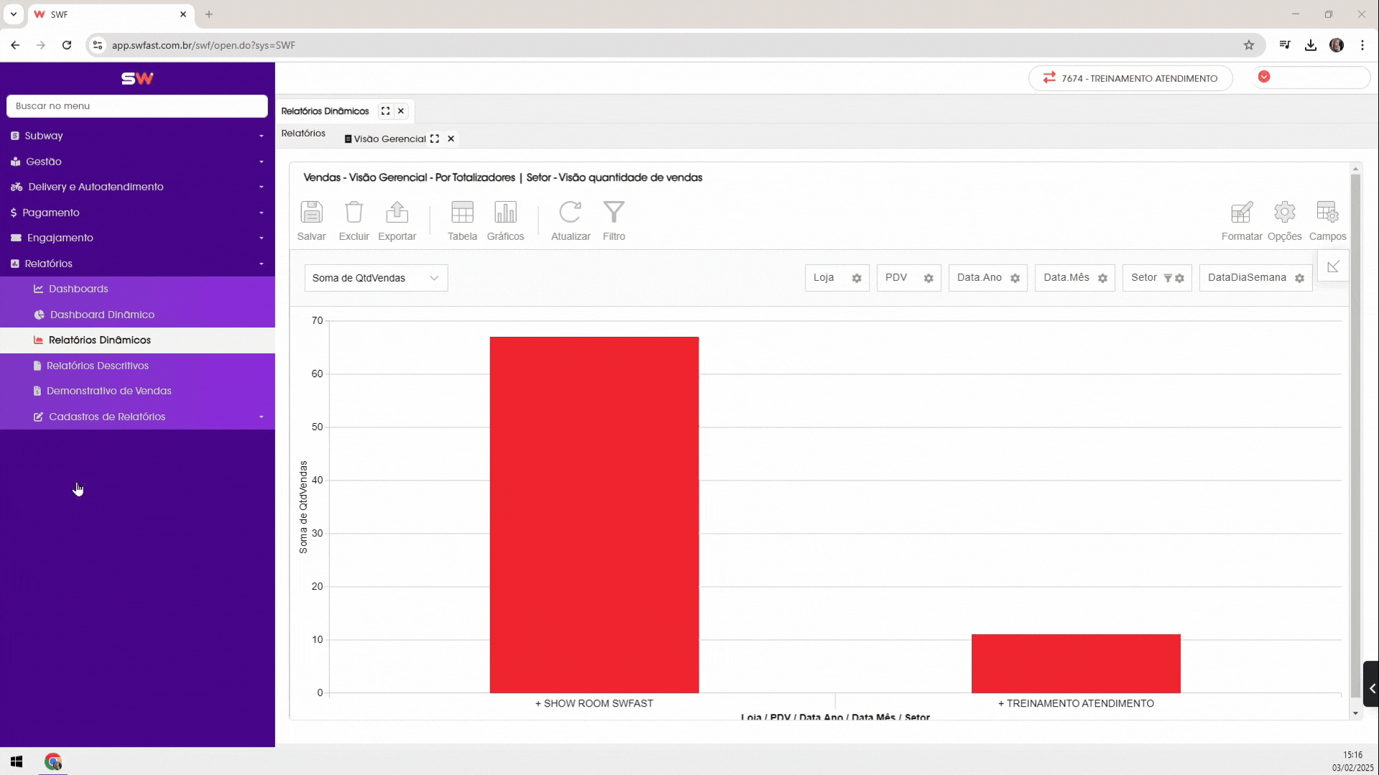This screenshot has height=775, width=1379.
Task: Open the Filtro filter tool
Action: [x=614, y=220]
